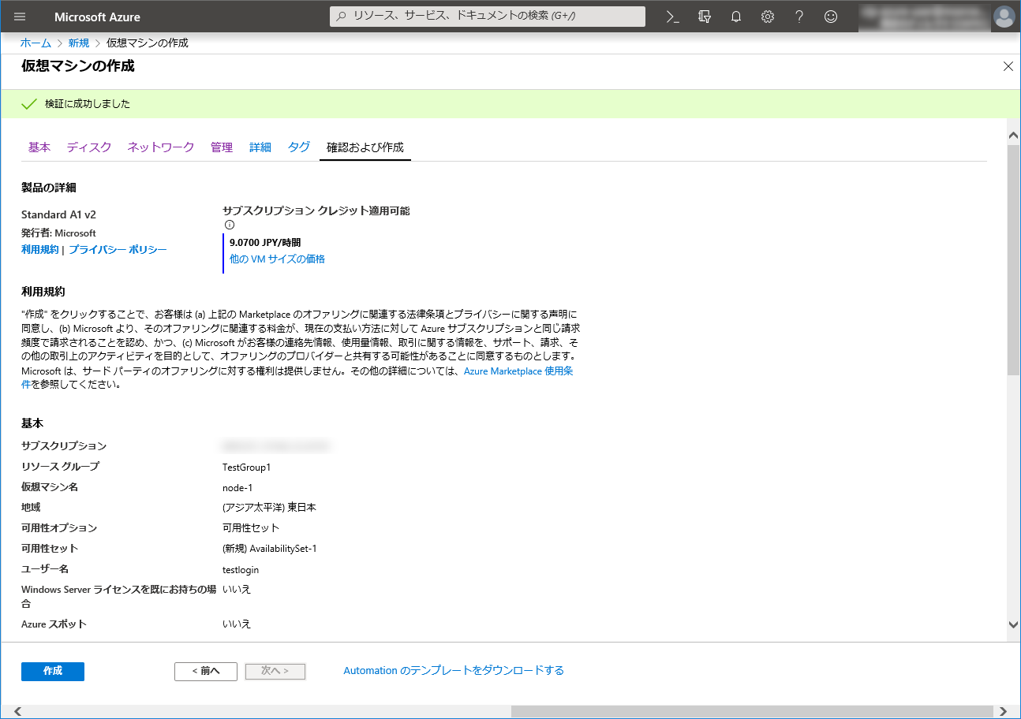Open the directory and subscription filter
Viewport: 1021px width, 719px height.
705,17
